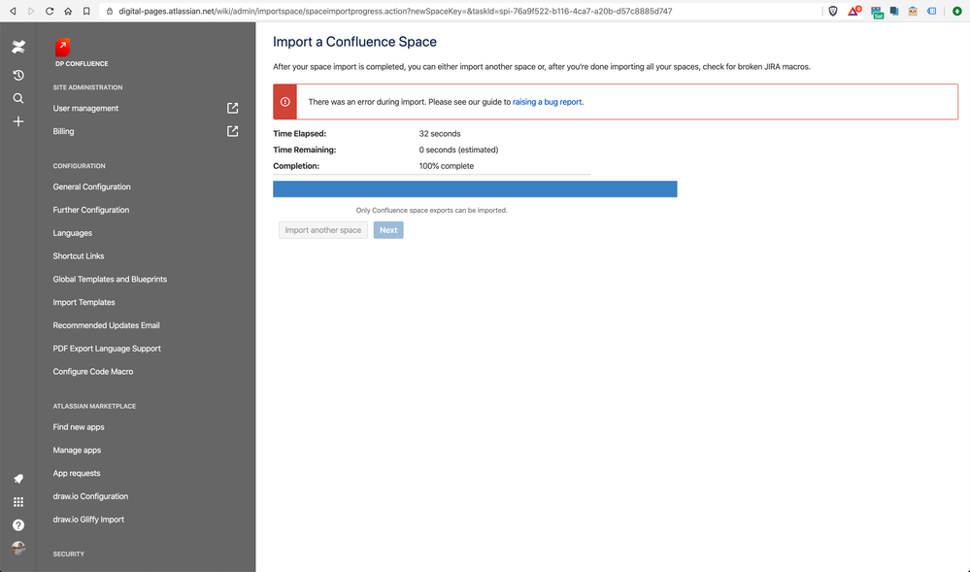Click the green circular up-arrow icon
The width and height of the screenshot is (970, 572).
(x=957, y=11)
